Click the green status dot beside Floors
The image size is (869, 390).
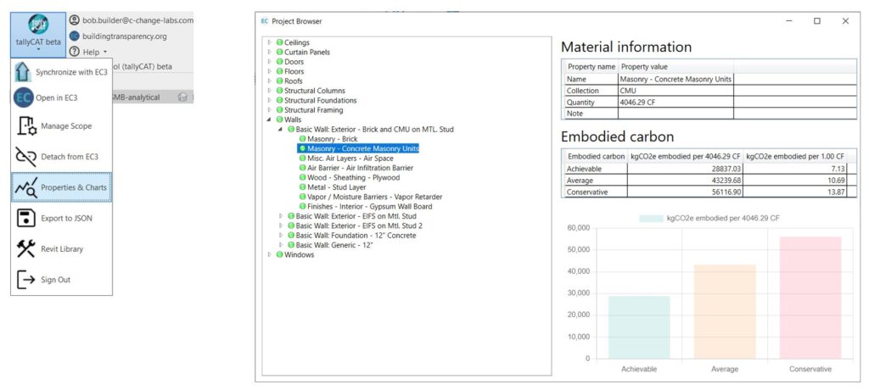pos(280,71)
